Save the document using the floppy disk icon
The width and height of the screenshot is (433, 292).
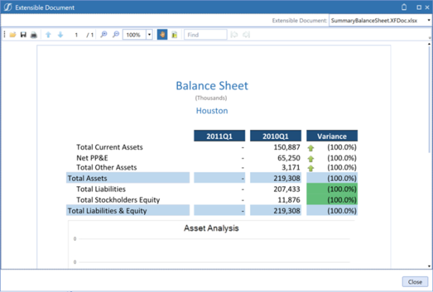click(23, 35)
